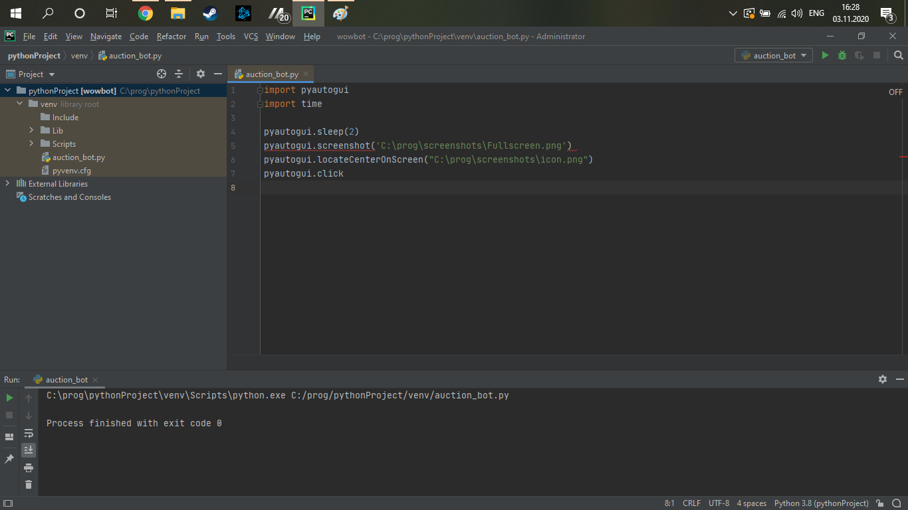The width and height of the screenshot is (908, 510).
Task: Run auction_bot from the top toolbar
Action: click(x=825, y=56)
